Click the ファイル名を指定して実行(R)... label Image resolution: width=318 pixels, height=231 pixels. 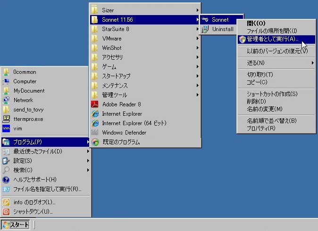point(47,189)
